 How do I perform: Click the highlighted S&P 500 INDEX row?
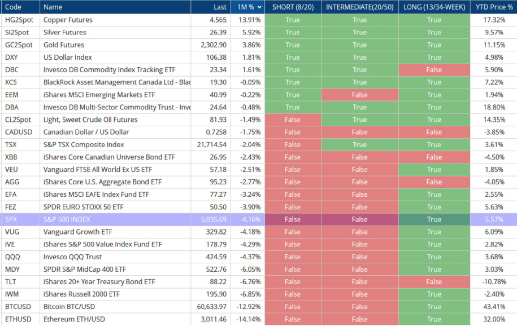pyautogui.click(x=67, y=219)
